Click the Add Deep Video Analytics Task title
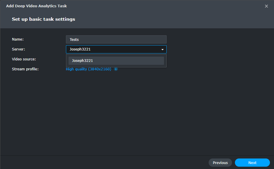274x169 pixels. (36, 6)
